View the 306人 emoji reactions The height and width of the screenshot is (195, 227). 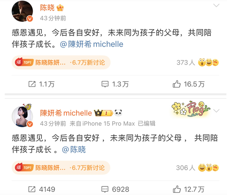198,168
